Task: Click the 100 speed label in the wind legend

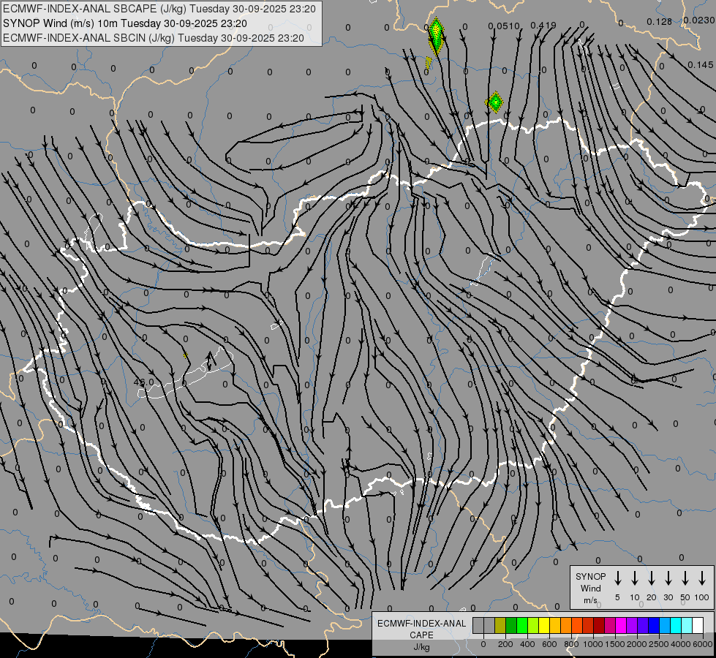Action: [702, 597]
